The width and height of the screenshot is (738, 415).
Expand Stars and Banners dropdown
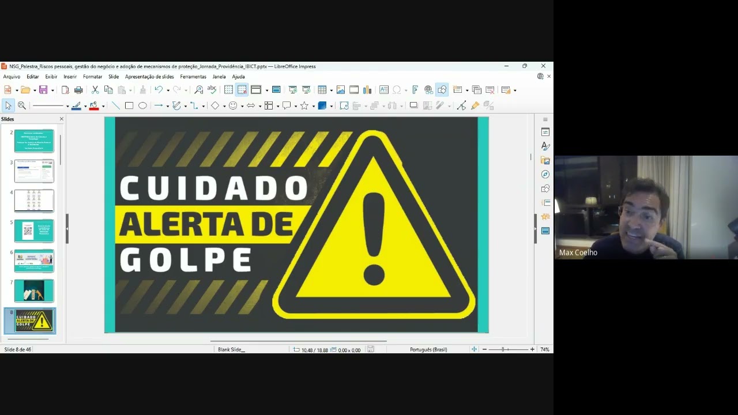click(314, 106)
